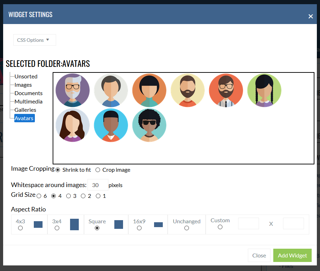The image size is (320, 271).
Task: Choose Shrink to fit cropping option
Action: pyautogui.click(x=58, y=170)
